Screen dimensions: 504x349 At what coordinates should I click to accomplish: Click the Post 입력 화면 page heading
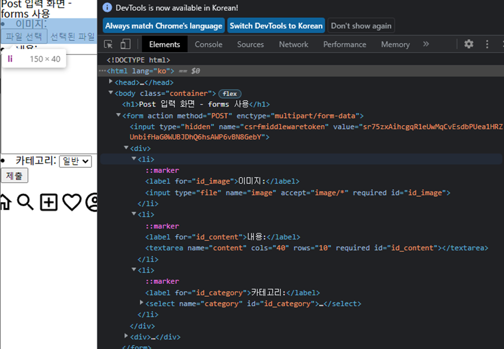point(36,9)
